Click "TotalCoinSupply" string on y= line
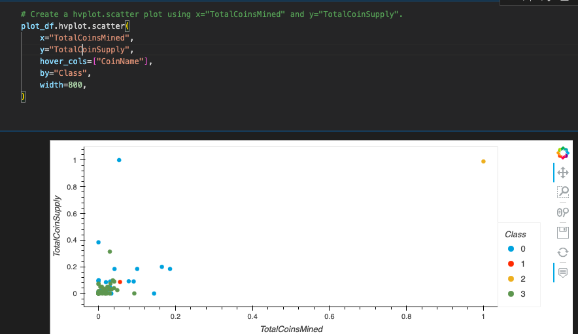The height and width of the screenshot is (334, 578). point(89,50)
